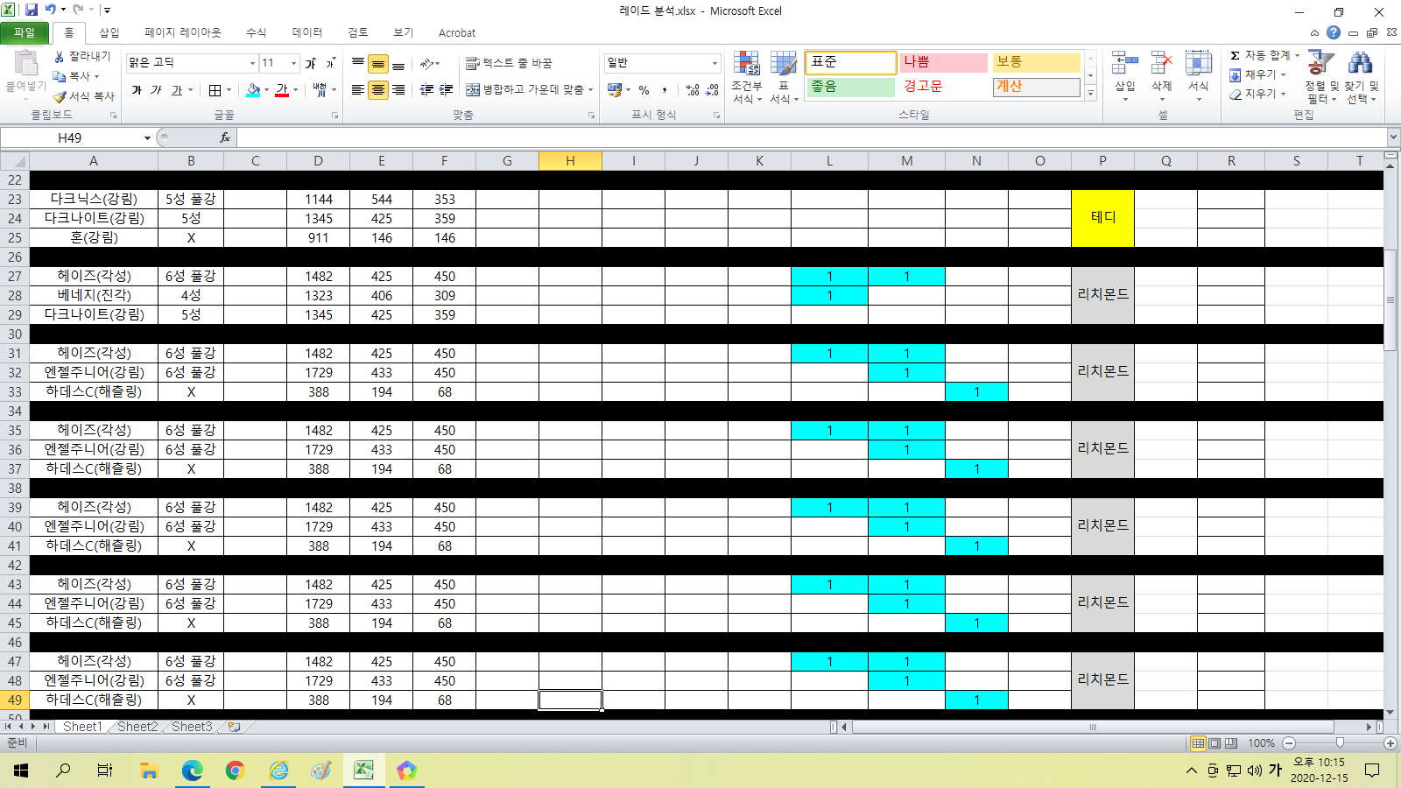Viewport: 1401px width, 788px height.
Task: Toggle bold formatting (가) button
Action: (137, 90)
